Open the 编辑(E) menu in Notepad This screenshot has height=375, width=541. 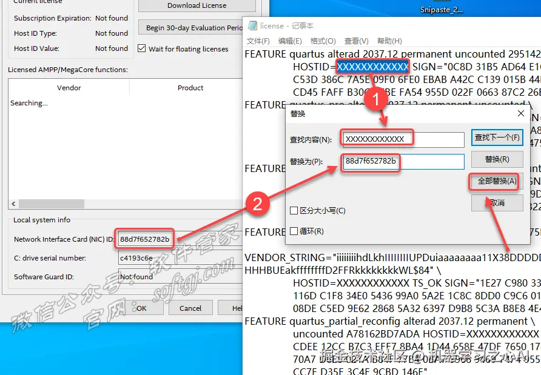pos(290,41)
